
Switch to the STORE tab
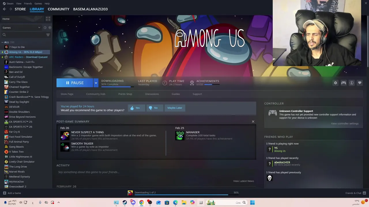(x=20, y=9)
